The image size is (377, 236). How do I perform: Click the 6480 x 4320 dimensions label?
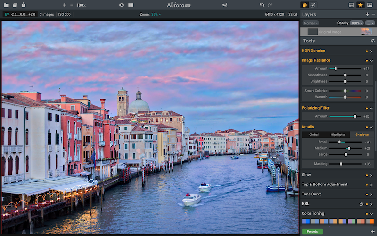pos(274,15)
